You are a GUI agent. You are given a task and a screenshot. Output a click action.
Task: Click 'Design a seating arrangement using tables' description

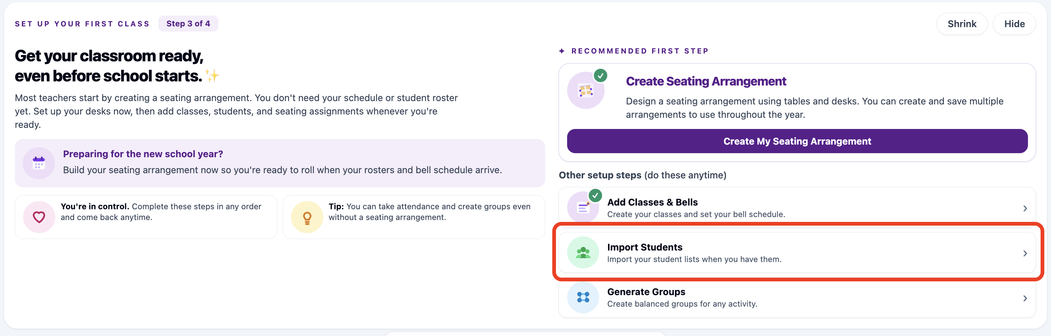pos(814,108)
